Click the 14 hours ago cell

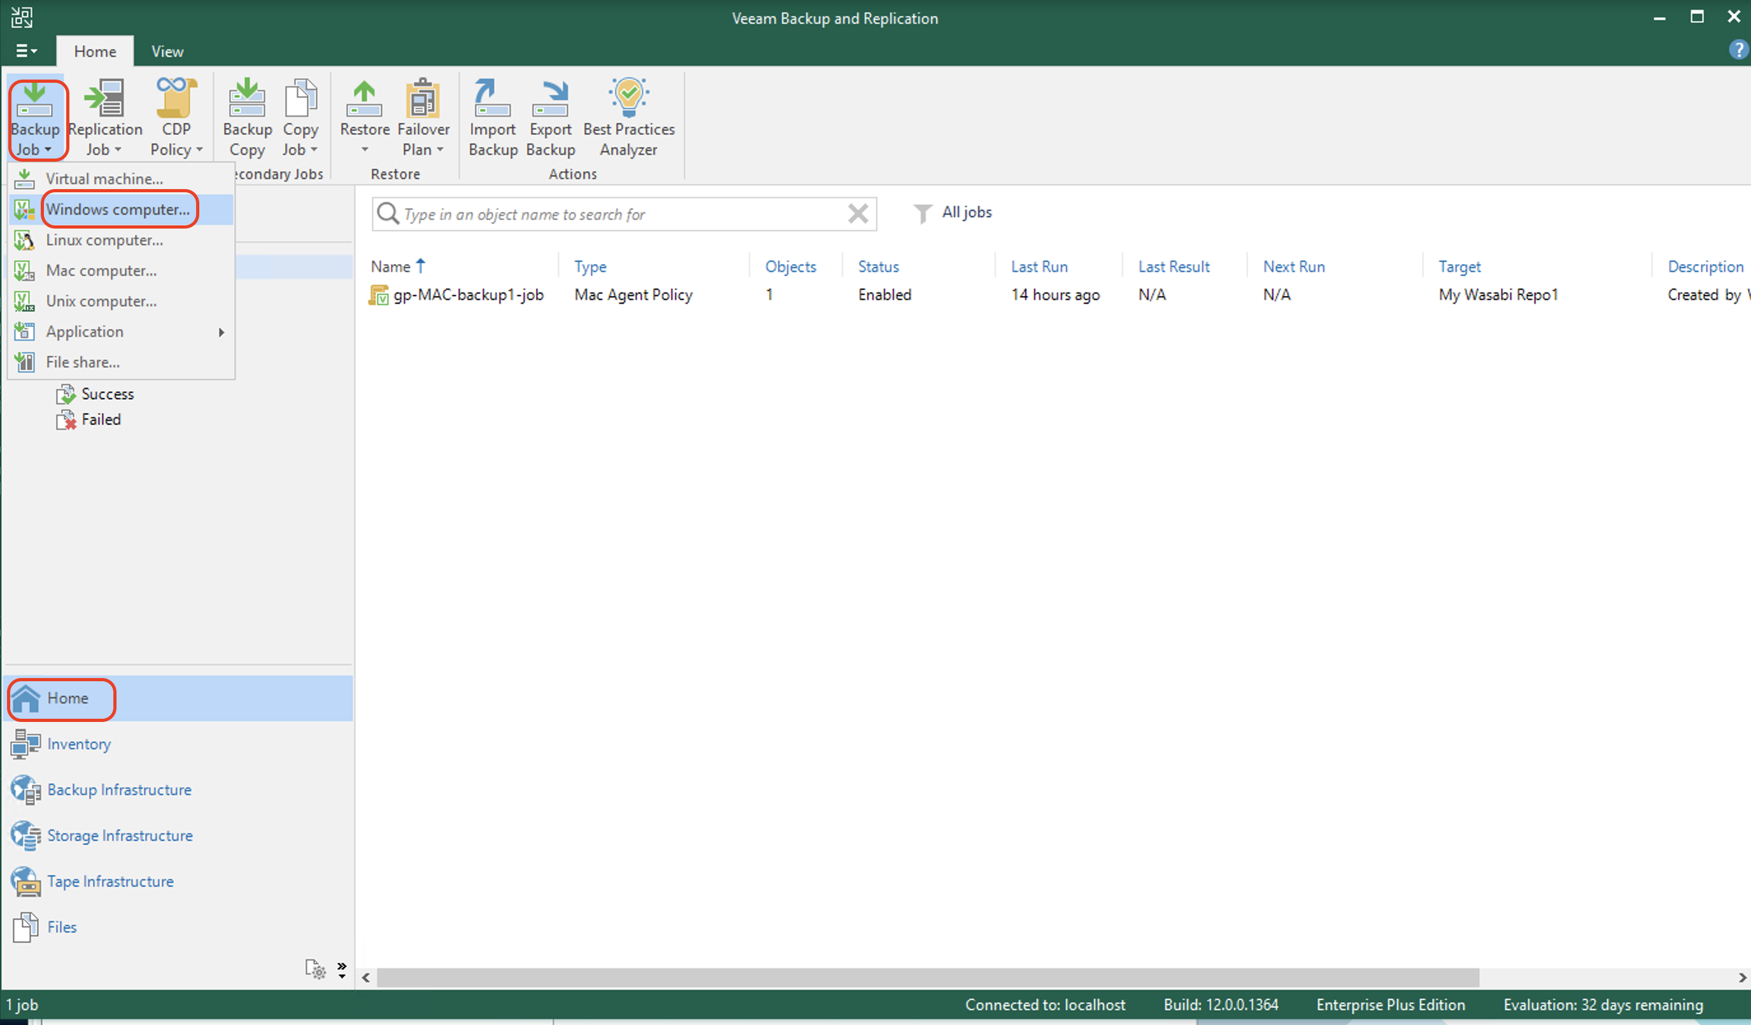(x=1055, y=295)
